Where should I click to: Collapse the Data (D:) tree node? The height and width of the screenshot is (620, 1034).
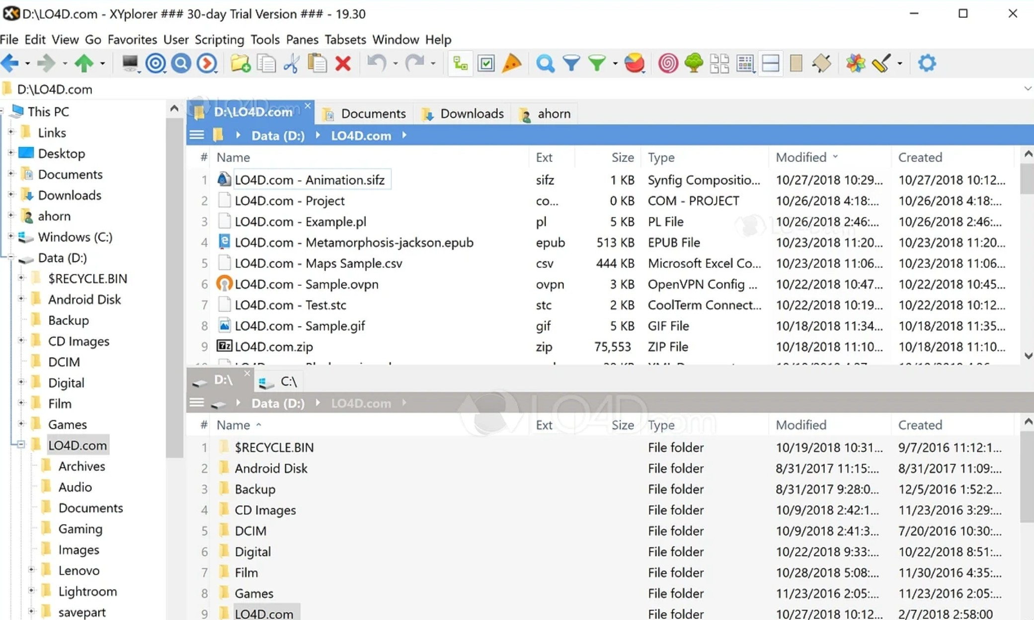[10, 257]
